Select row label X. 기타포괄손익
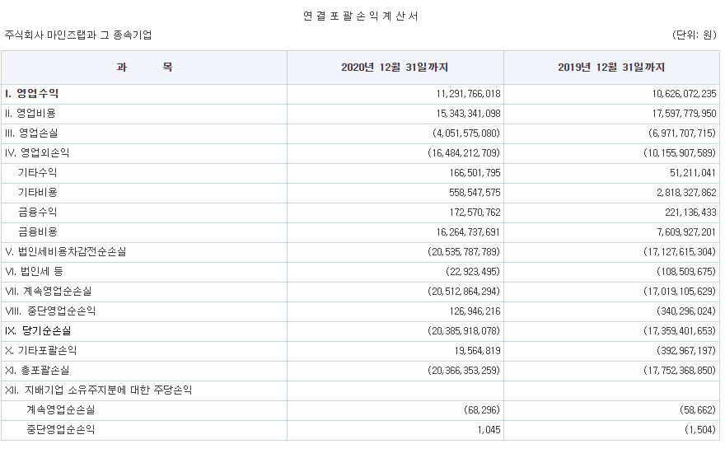 pos(41,351)
